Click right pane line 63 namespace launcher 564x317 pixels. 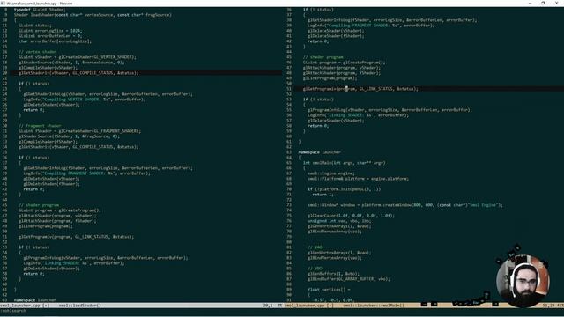pos(319,152)
